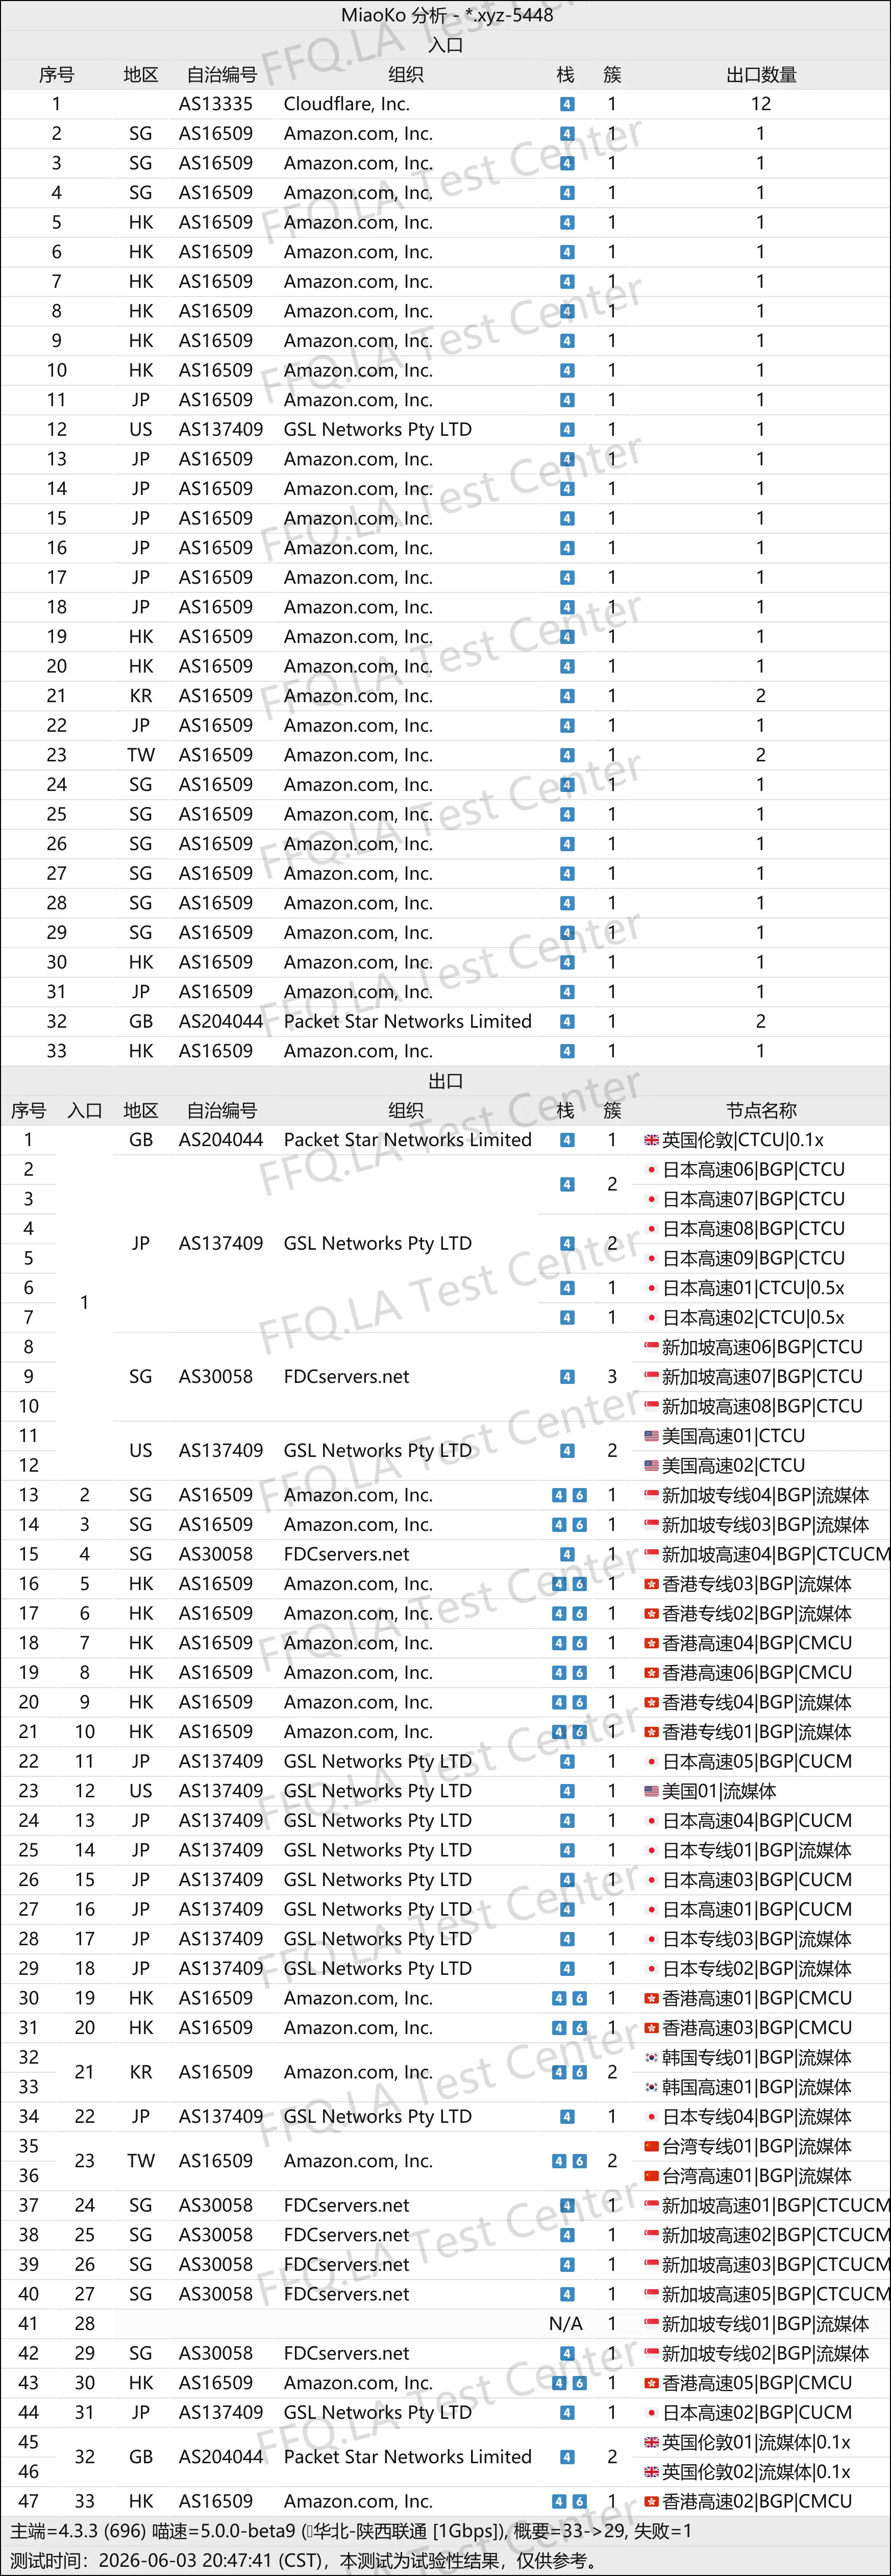Click node name '日本高速02|BGP|CUCM'
The image size is (891, 2576).
tap(757, 2413)
